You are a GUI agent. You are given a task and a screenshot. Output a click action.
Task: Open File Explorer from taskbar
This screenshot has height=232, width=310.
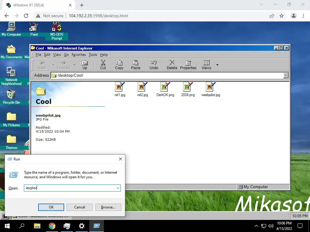pos(37,226)
